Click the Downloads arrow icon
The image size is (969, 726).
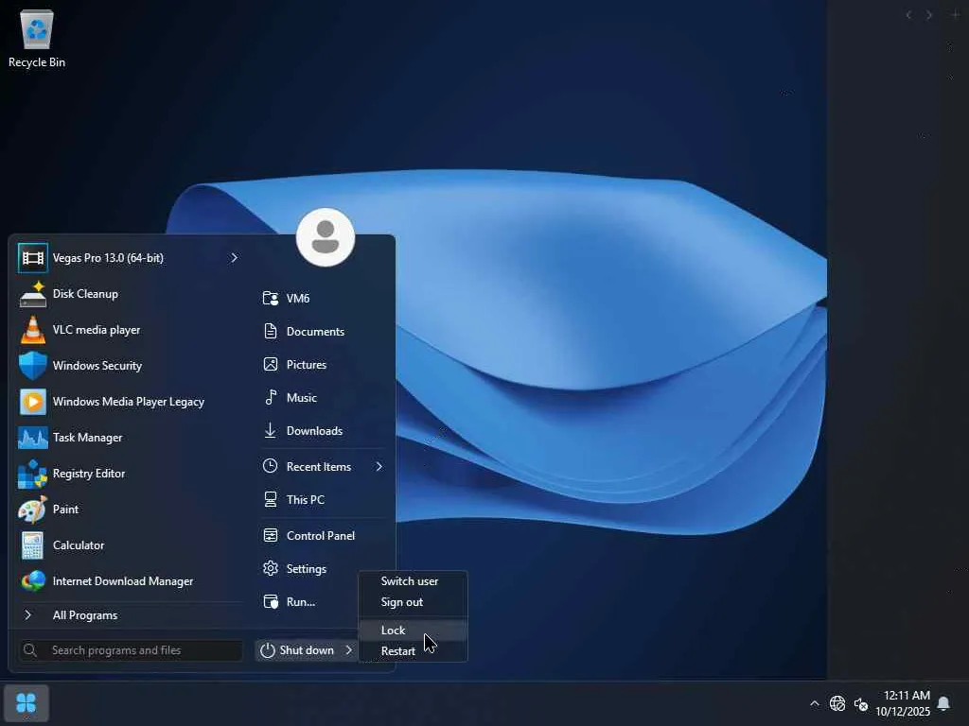point(271,430)
